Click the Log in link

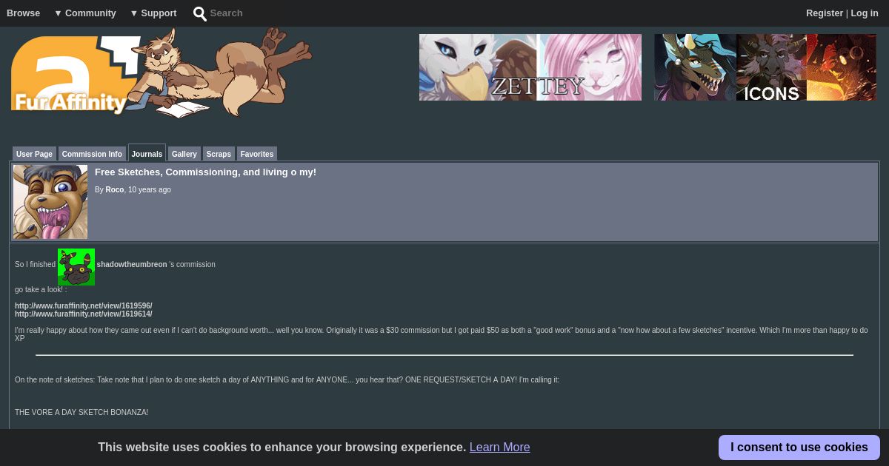(865, 13)
